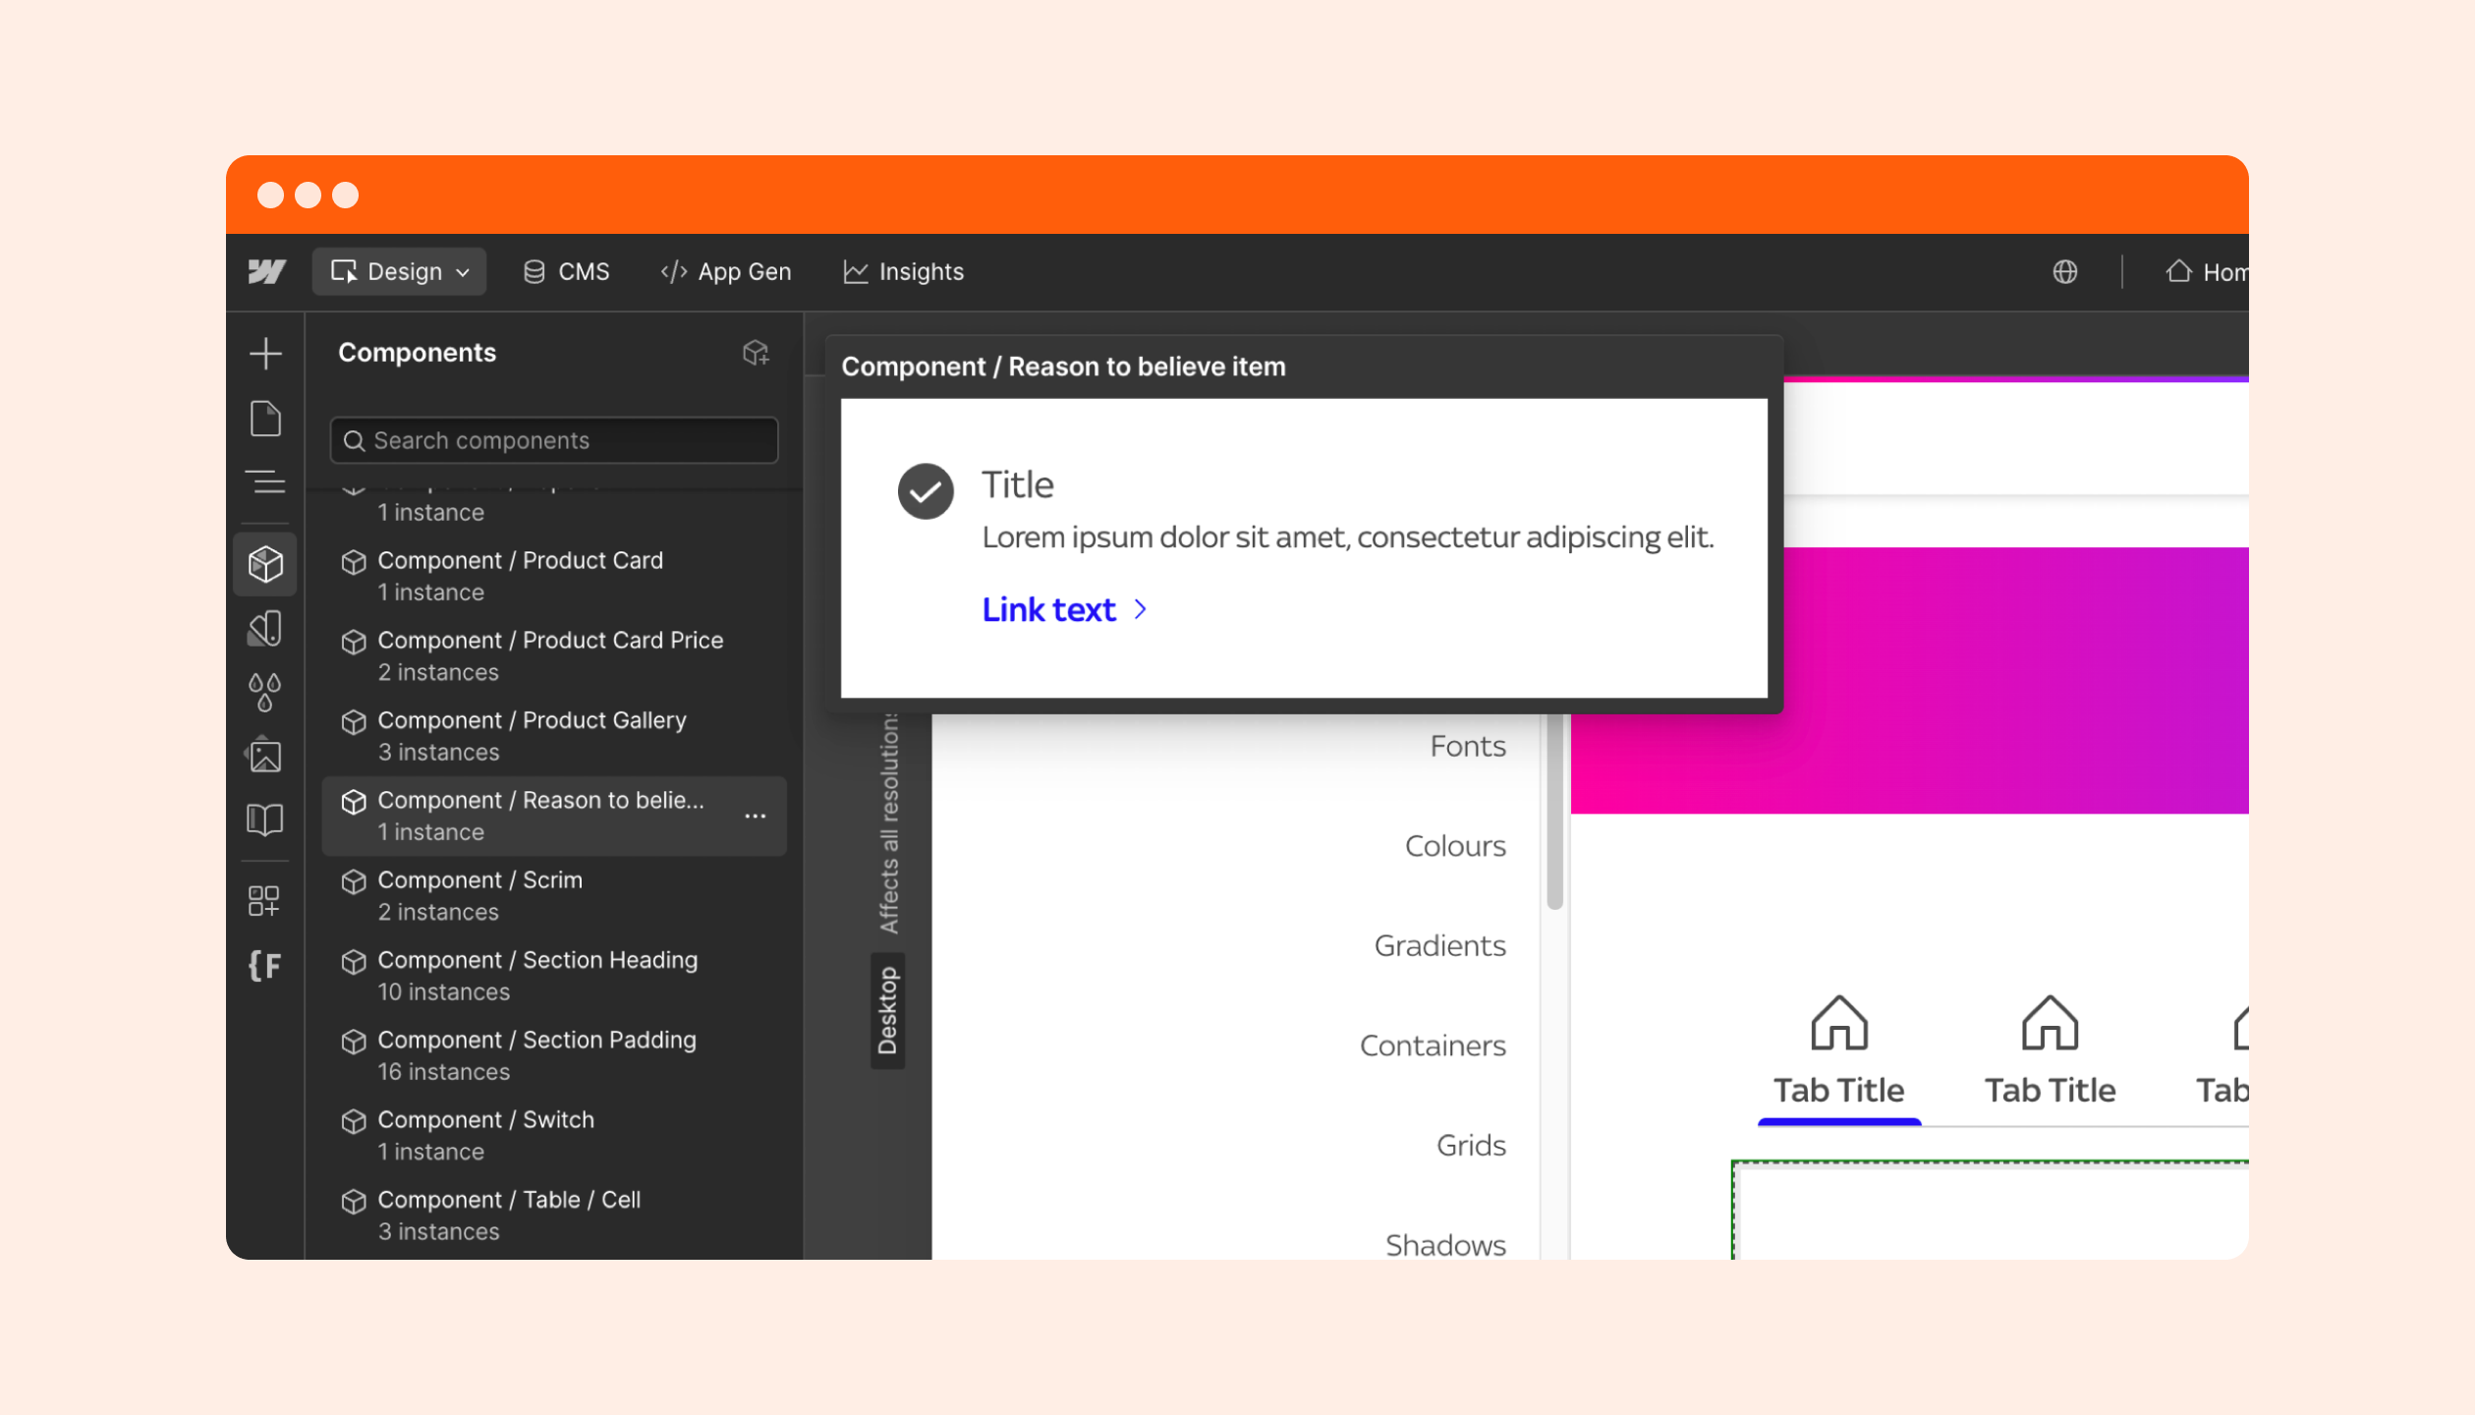This screenshot has height=1415, width=2475.
Task: Open the Apps grid icon
Action: (x=265, y=900)
